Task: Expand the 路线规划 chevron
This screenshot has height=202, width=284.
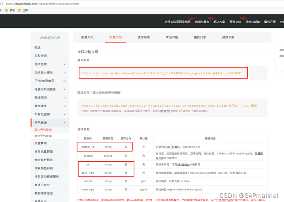Action: [65, 98]
